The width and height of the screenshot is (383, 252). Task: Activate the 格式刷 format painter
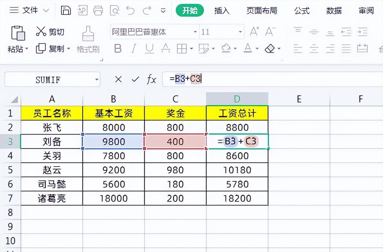(x=88, y=40)
